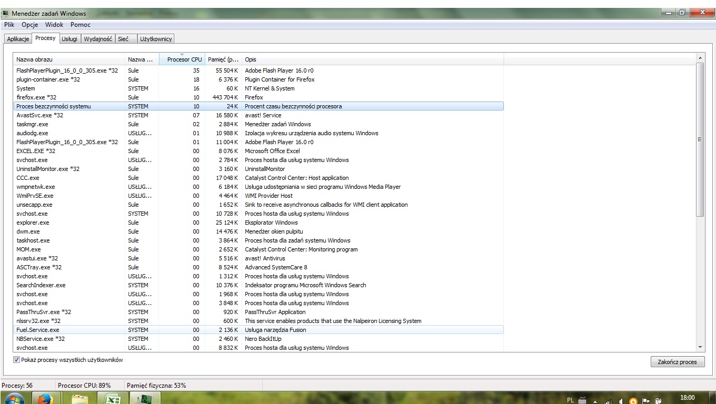
Task: Click the '443 704 K' memory value
Action: click(x=225, y=97)
